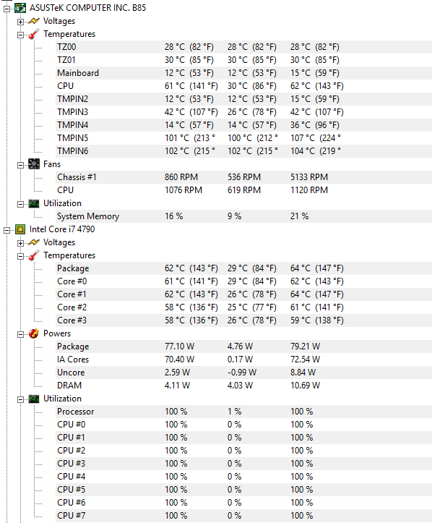Click the Intel CPU Voltages lightning icon

point(34,242)
